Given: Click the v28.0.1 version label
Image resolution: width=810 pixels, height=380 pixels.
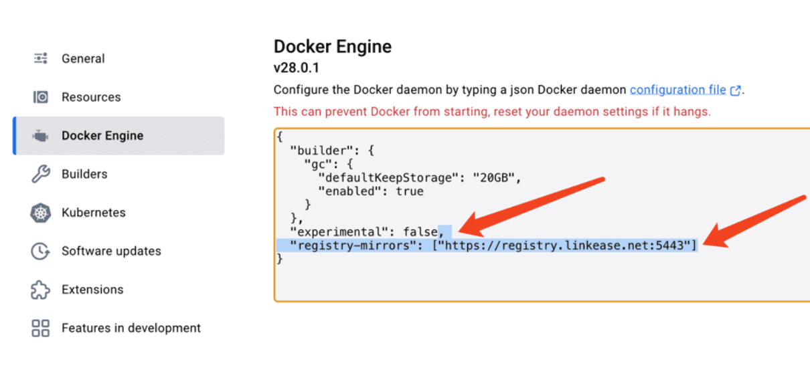Looking at the screenshot, I should pyautogui.click(x=297, y=68).
